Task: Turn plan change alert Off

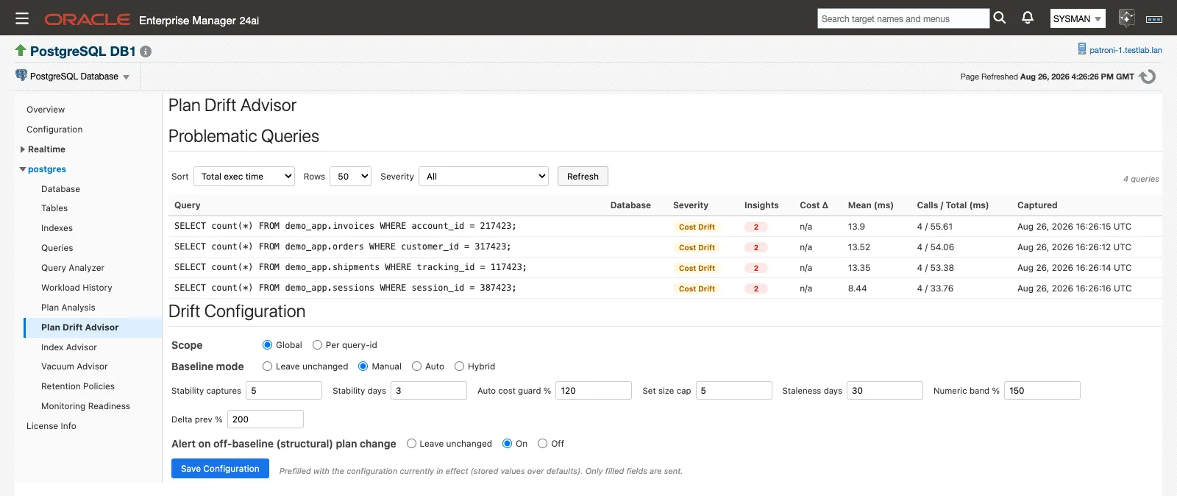Action: pos(543,444)
